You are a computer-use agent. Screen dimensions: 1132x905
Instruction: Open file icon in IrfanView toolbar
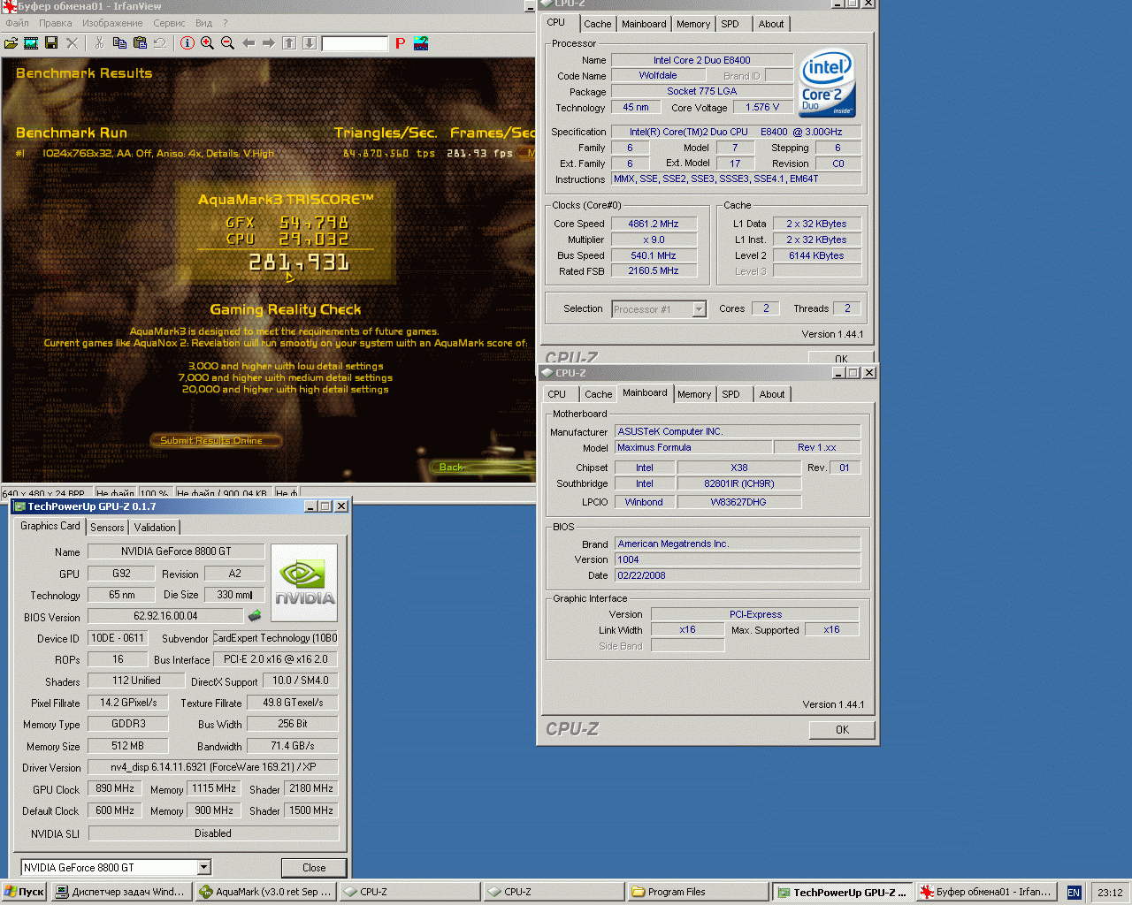tap(11, 42)
